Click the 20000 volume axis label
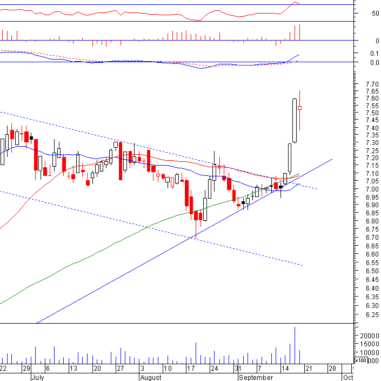 369,336
